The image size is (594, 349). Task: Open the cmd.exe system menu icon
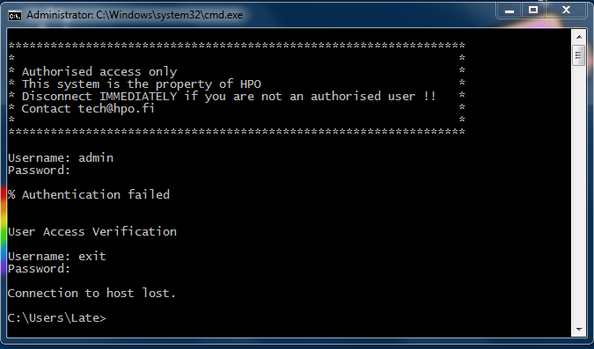pyautogui.click(x=15, y=16)
